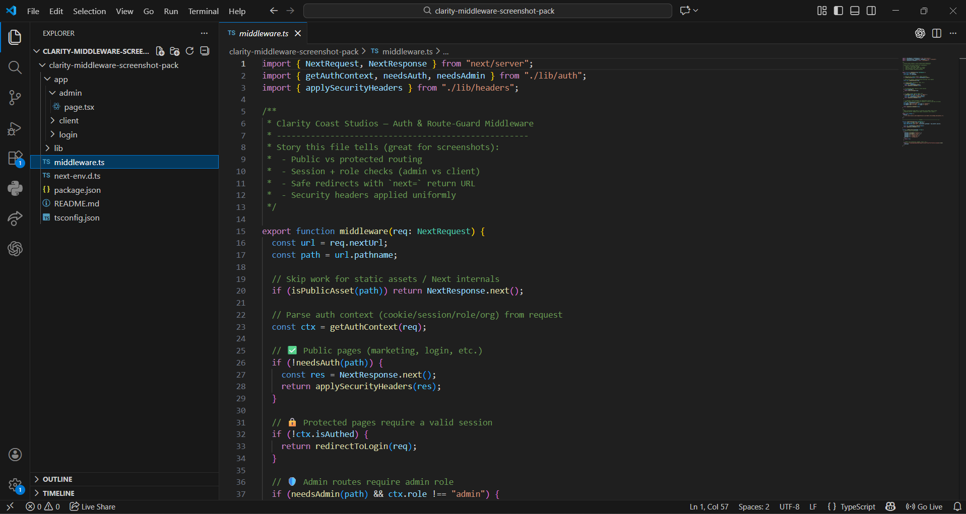Open the Source Control view
966x514 pixels.
pos(15,98)
